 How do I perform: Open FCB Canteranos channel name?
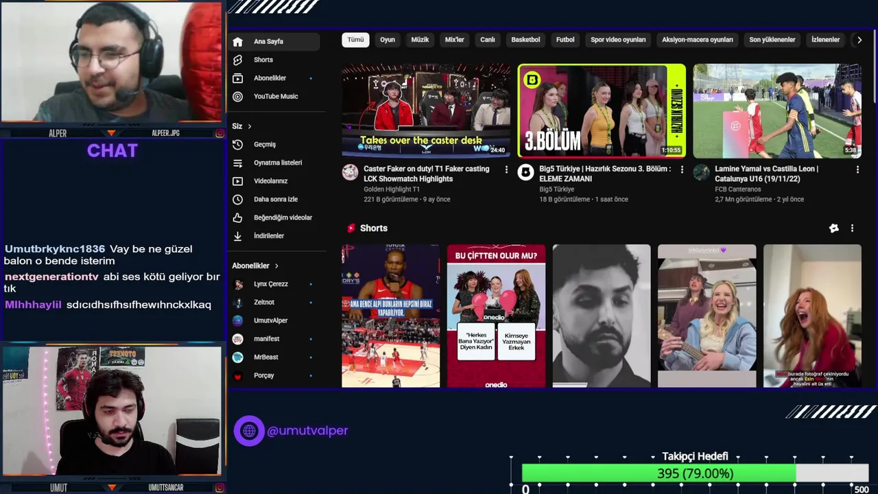point(738,189)
